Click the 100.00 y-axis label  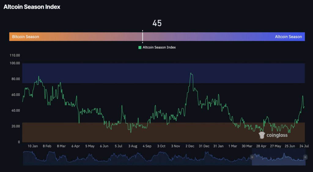tap(15, 63)
